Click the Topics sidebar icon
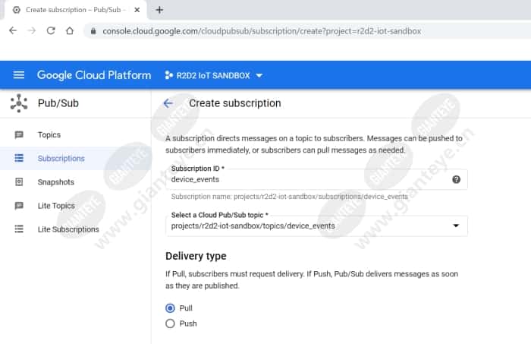 tap(19, 135)
